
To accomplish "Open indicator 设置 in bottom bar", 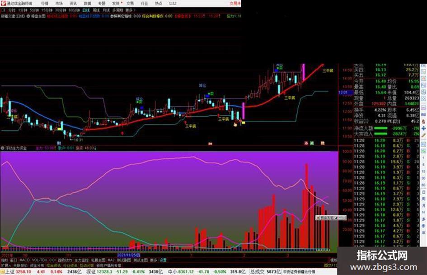I will [x=163, y=260].
